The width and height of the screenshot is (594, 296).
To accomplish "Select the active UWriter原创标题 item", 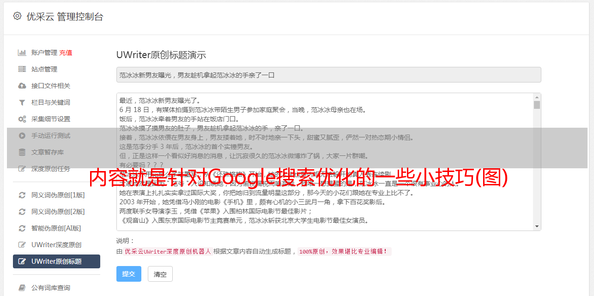I will 56,261.
